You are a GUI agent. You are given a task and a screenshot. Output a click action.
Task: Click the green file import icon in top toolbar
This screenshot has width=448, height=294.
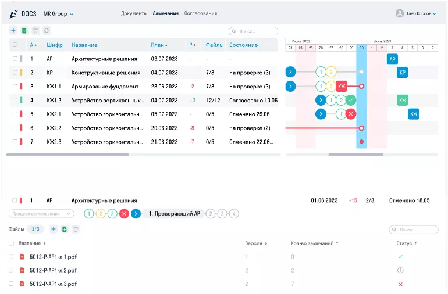point(24,31)
